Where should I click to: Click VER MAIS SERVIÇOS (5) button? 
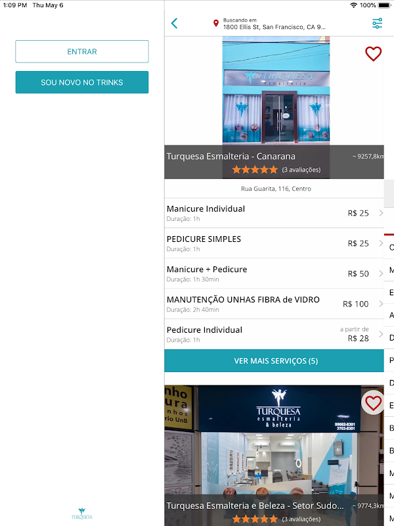click(274, 360)
